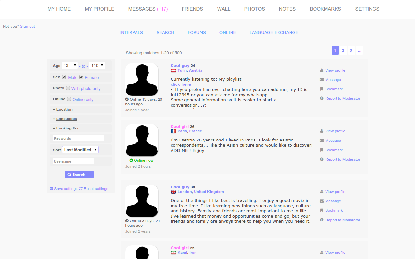Click United Kingdom flag beside London
This screenshot has width=415, height=259.
tap(173, 192)
